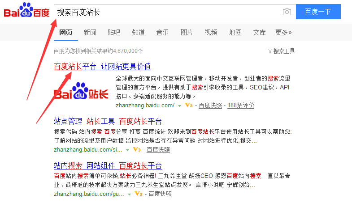
Task: Open 百度快照 link of the first result
Action: [210, 106]
